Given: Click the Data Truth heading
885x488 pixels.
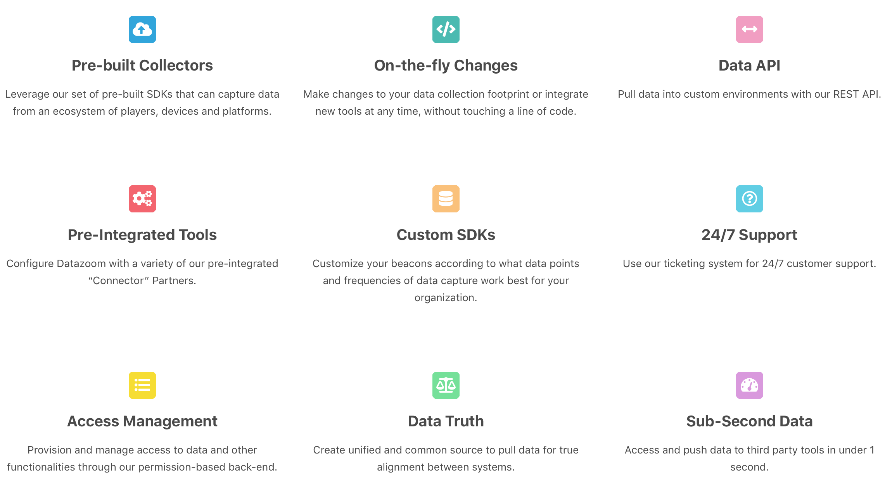Looking at the screenshot, I should pos(446,421).
